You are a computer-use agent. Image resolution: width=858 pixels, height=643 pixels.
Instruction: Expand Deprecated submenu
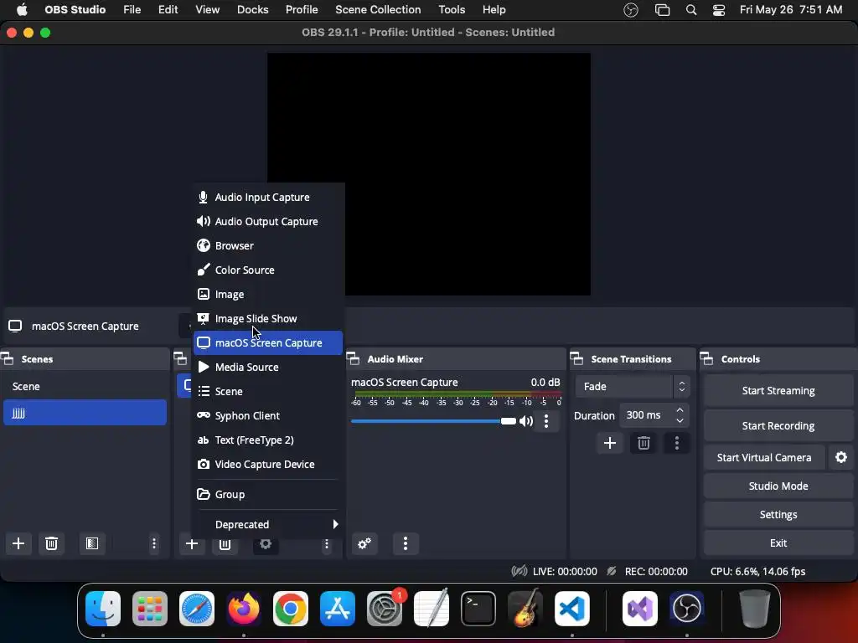[x=268, y=524]
